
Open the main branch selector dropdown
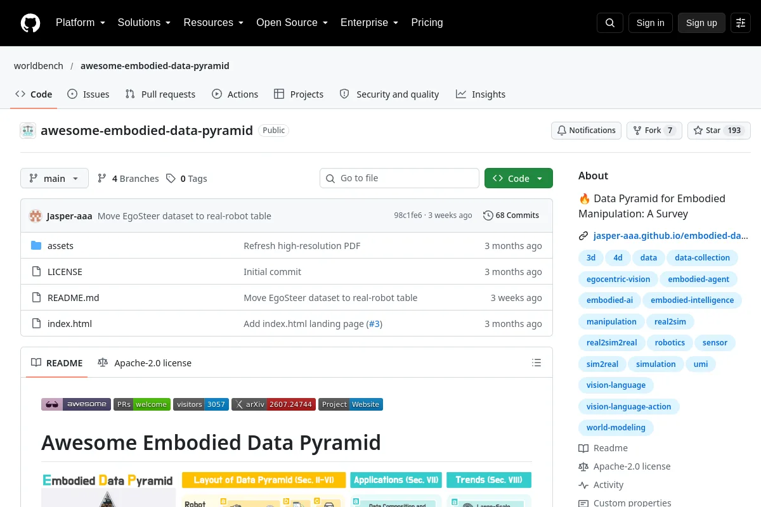click(55, 179)
